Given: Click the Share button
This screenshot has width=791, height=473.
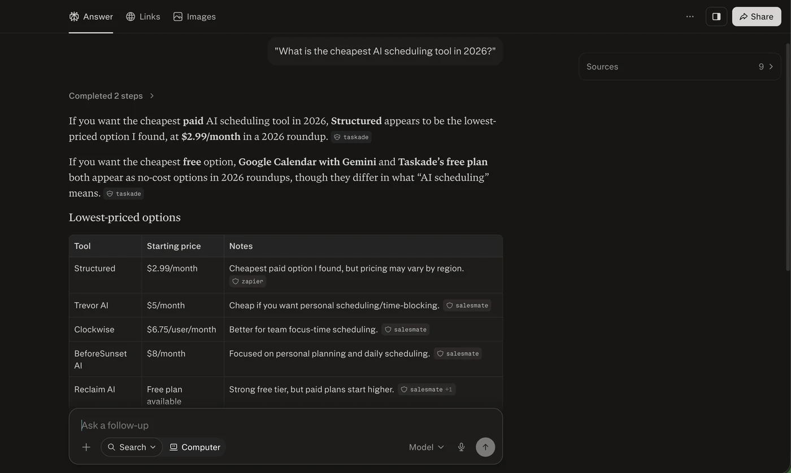Looking at the screenshot, I should 757,16.
